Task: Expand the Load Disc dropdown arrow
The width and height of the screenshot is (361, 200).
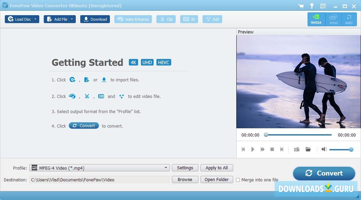Action: tap(35, 19)
